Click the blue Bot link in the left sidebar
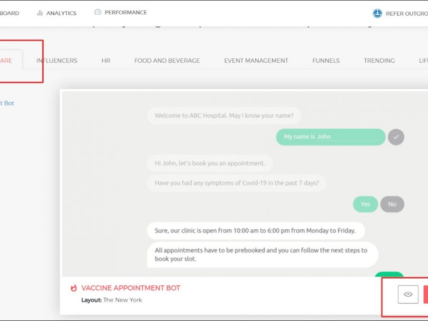This screenshot has height=321, width=428. [8, 103]
